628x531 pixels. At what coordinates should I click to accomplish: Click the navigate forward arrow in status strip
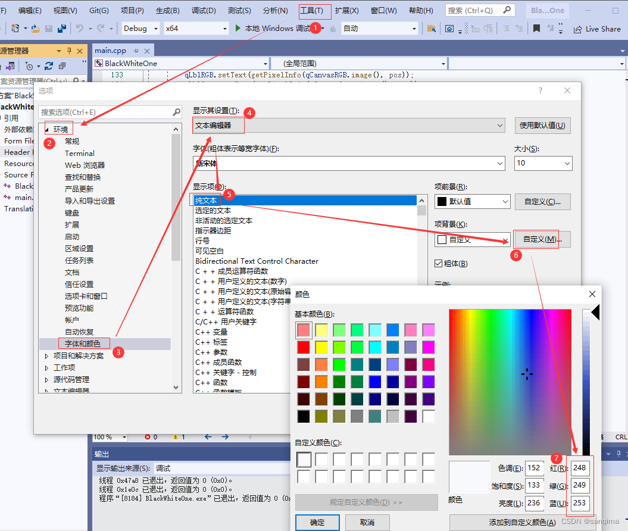225,437
